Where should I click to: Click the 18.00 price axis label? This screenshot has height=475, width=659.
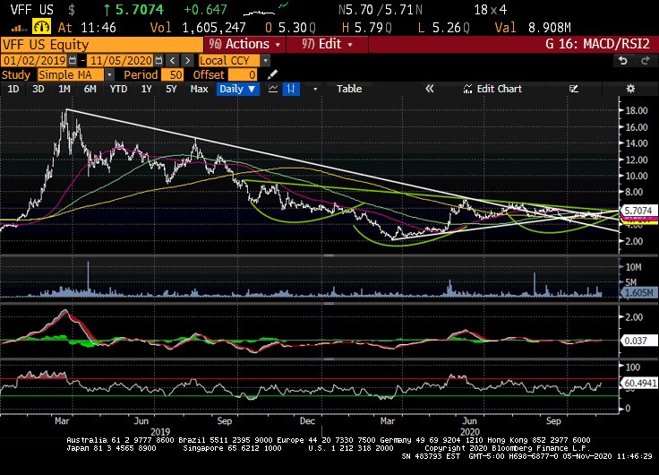[637, 110]
